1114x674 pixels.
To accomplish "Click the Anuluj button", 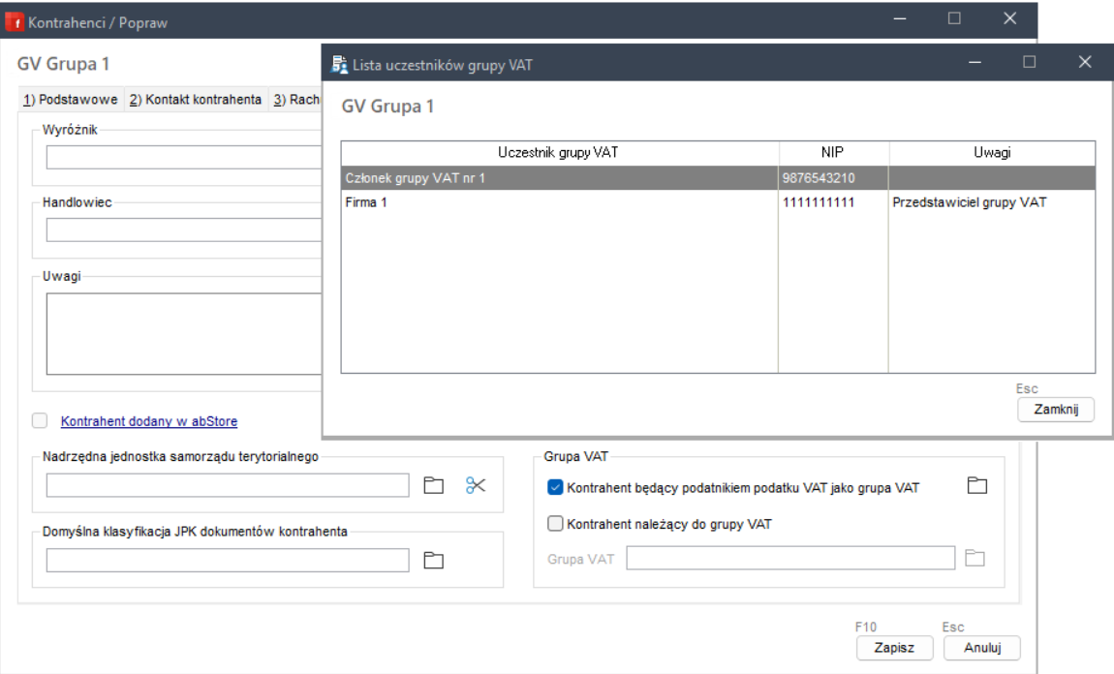I will pos(982,648).
